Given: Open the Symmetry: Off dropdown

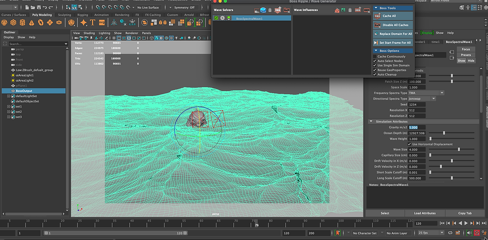Looking at the screenshot, I should [x=186, y=7].
